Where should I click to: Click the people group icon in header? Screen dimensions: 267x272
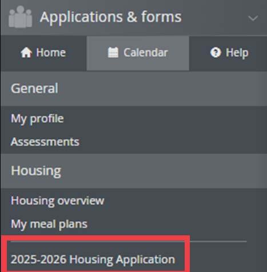tap(21, 17)
